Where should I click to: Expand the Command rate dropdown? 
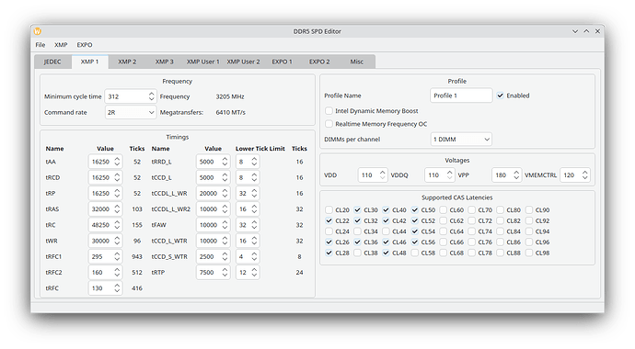(130, 112)
